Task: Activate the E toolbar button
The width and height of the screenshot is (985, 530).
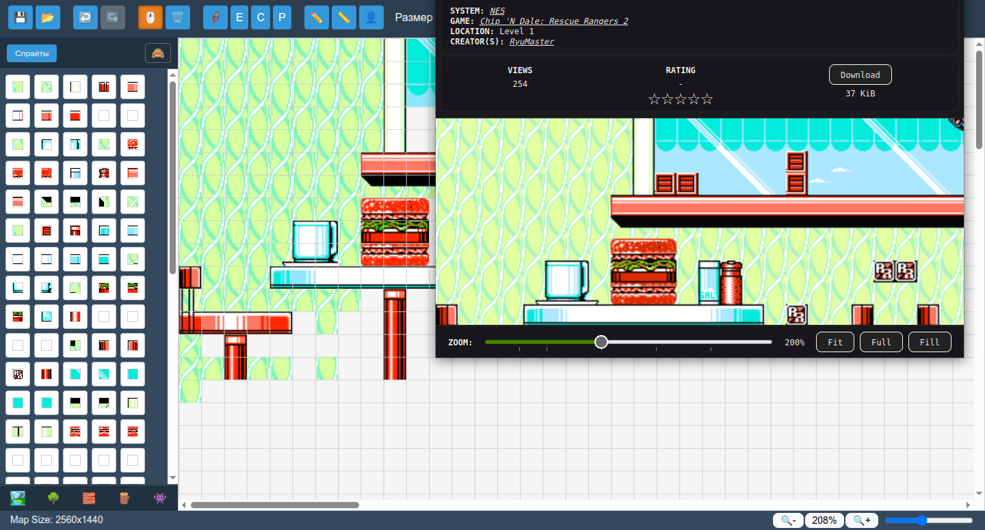Action: [239, 17]
